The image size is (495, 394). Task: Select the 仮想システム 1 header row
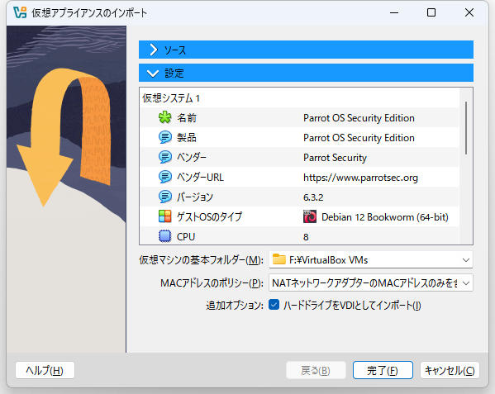(x=299, y=98)
